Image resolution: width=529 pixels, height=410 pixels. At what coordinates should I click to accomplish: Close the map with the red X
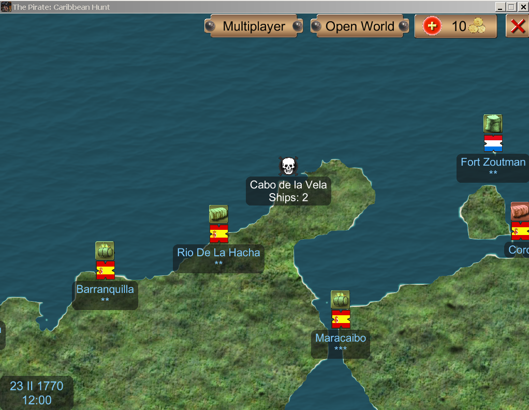click(x=518, y=26)
